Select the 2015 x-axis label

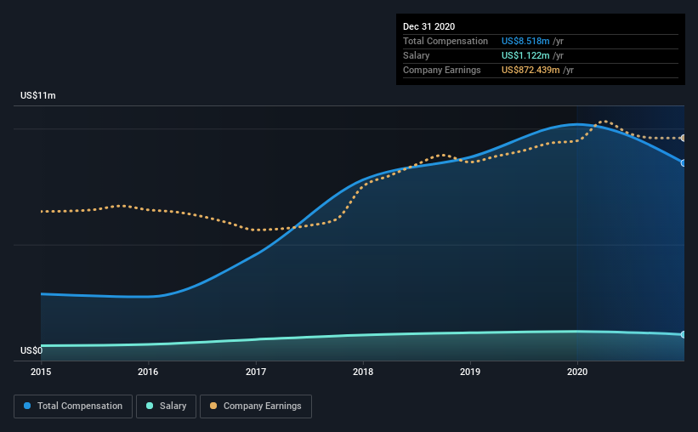click(41, 372)
